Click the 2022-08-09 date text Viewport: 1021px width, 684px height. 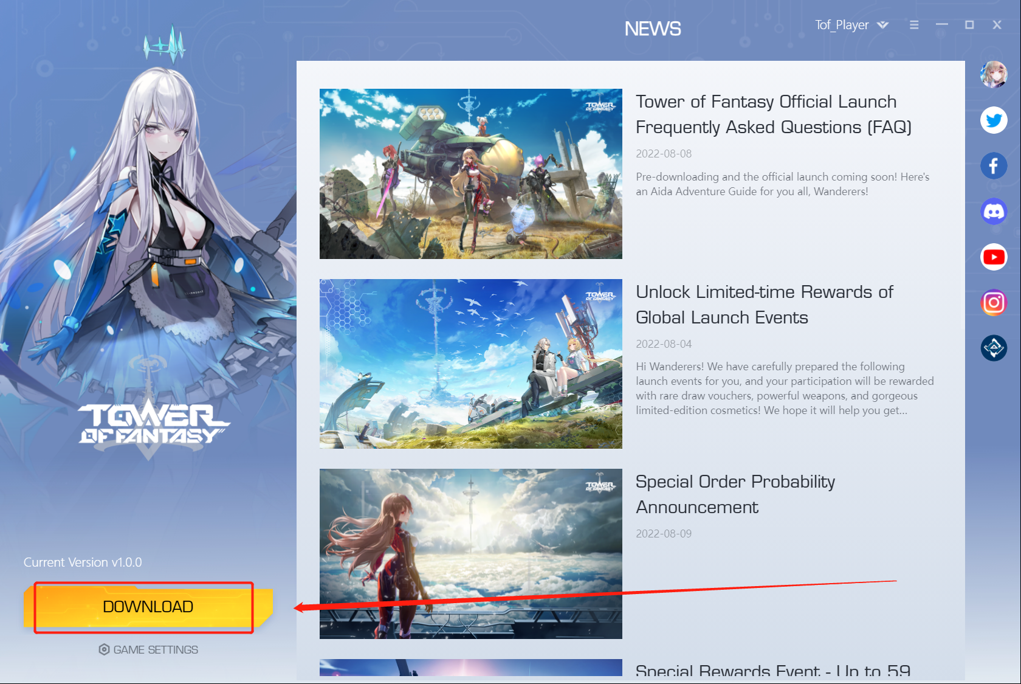664,534
